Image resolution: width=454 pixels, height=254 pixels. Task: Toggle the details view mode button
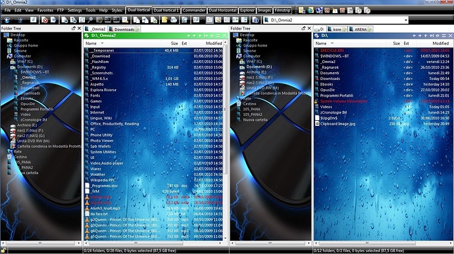coord(209,20)
